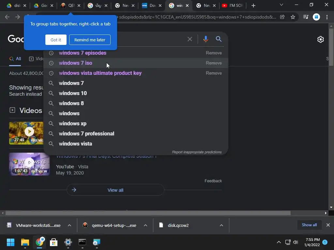This screenshot has height=250, width=334.
Task: Open File Explorer from taskbar
Action: [25, 242]
